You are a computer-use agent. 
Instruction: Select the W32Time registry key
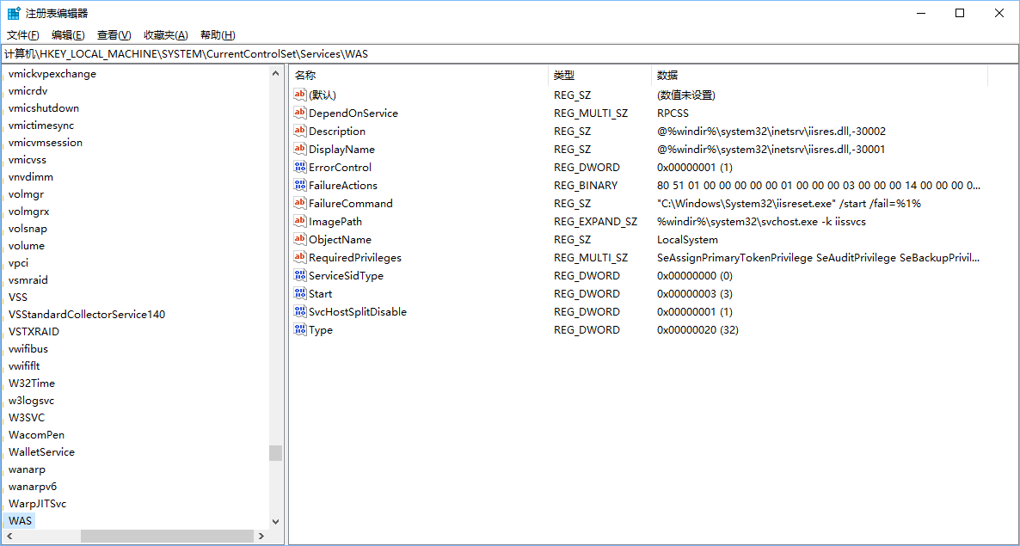pyautogui.click(x=32, y=383)
